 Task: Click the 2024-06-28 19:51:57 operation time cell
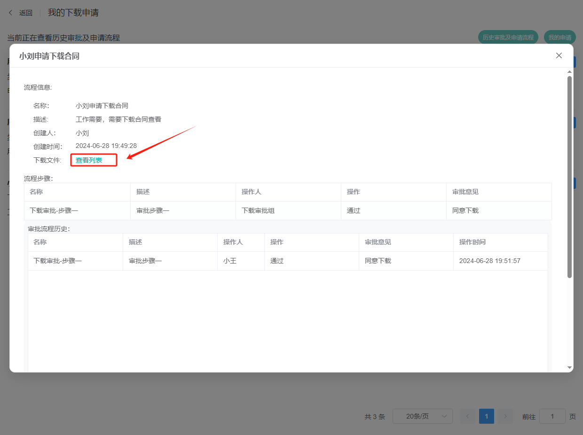point(489,261)
